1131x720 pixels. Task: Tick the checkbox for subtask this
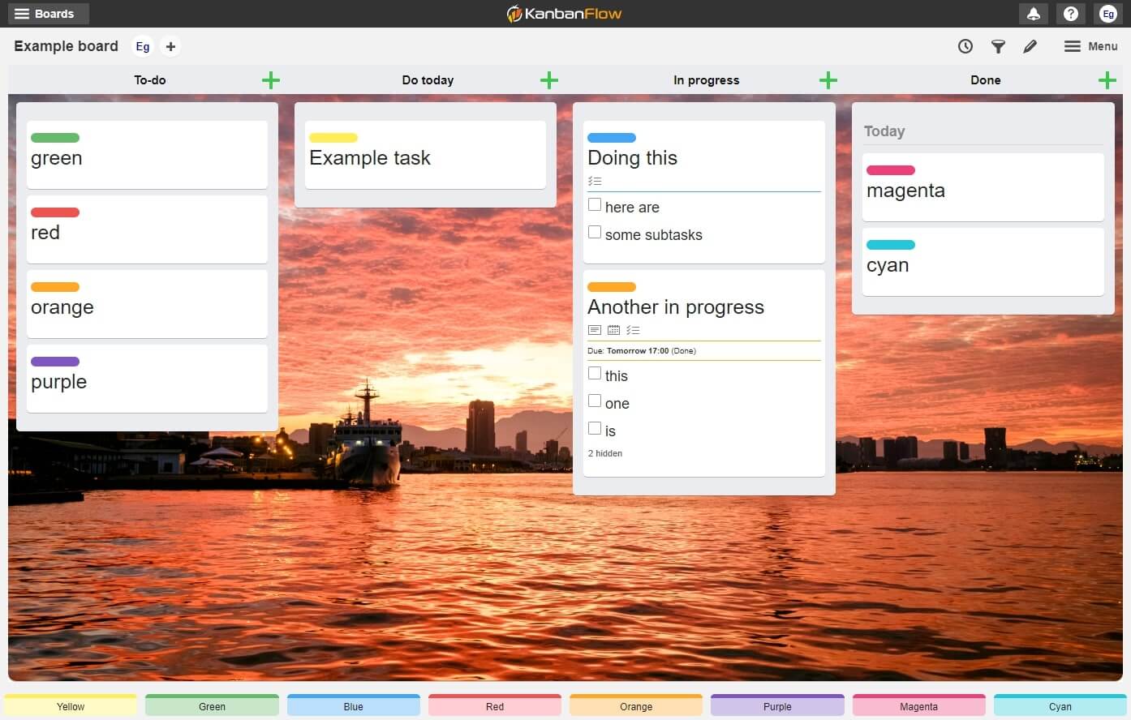tap(594, 373)
